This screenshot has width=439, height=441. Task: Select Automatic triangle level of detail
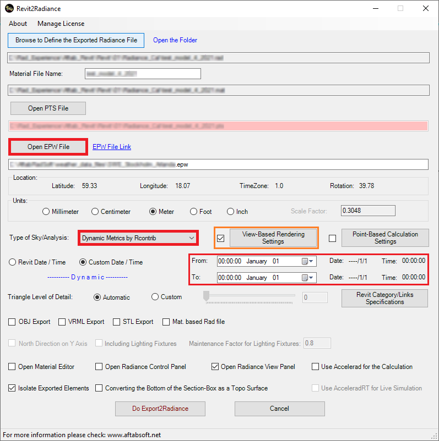(x=97, y=297)
